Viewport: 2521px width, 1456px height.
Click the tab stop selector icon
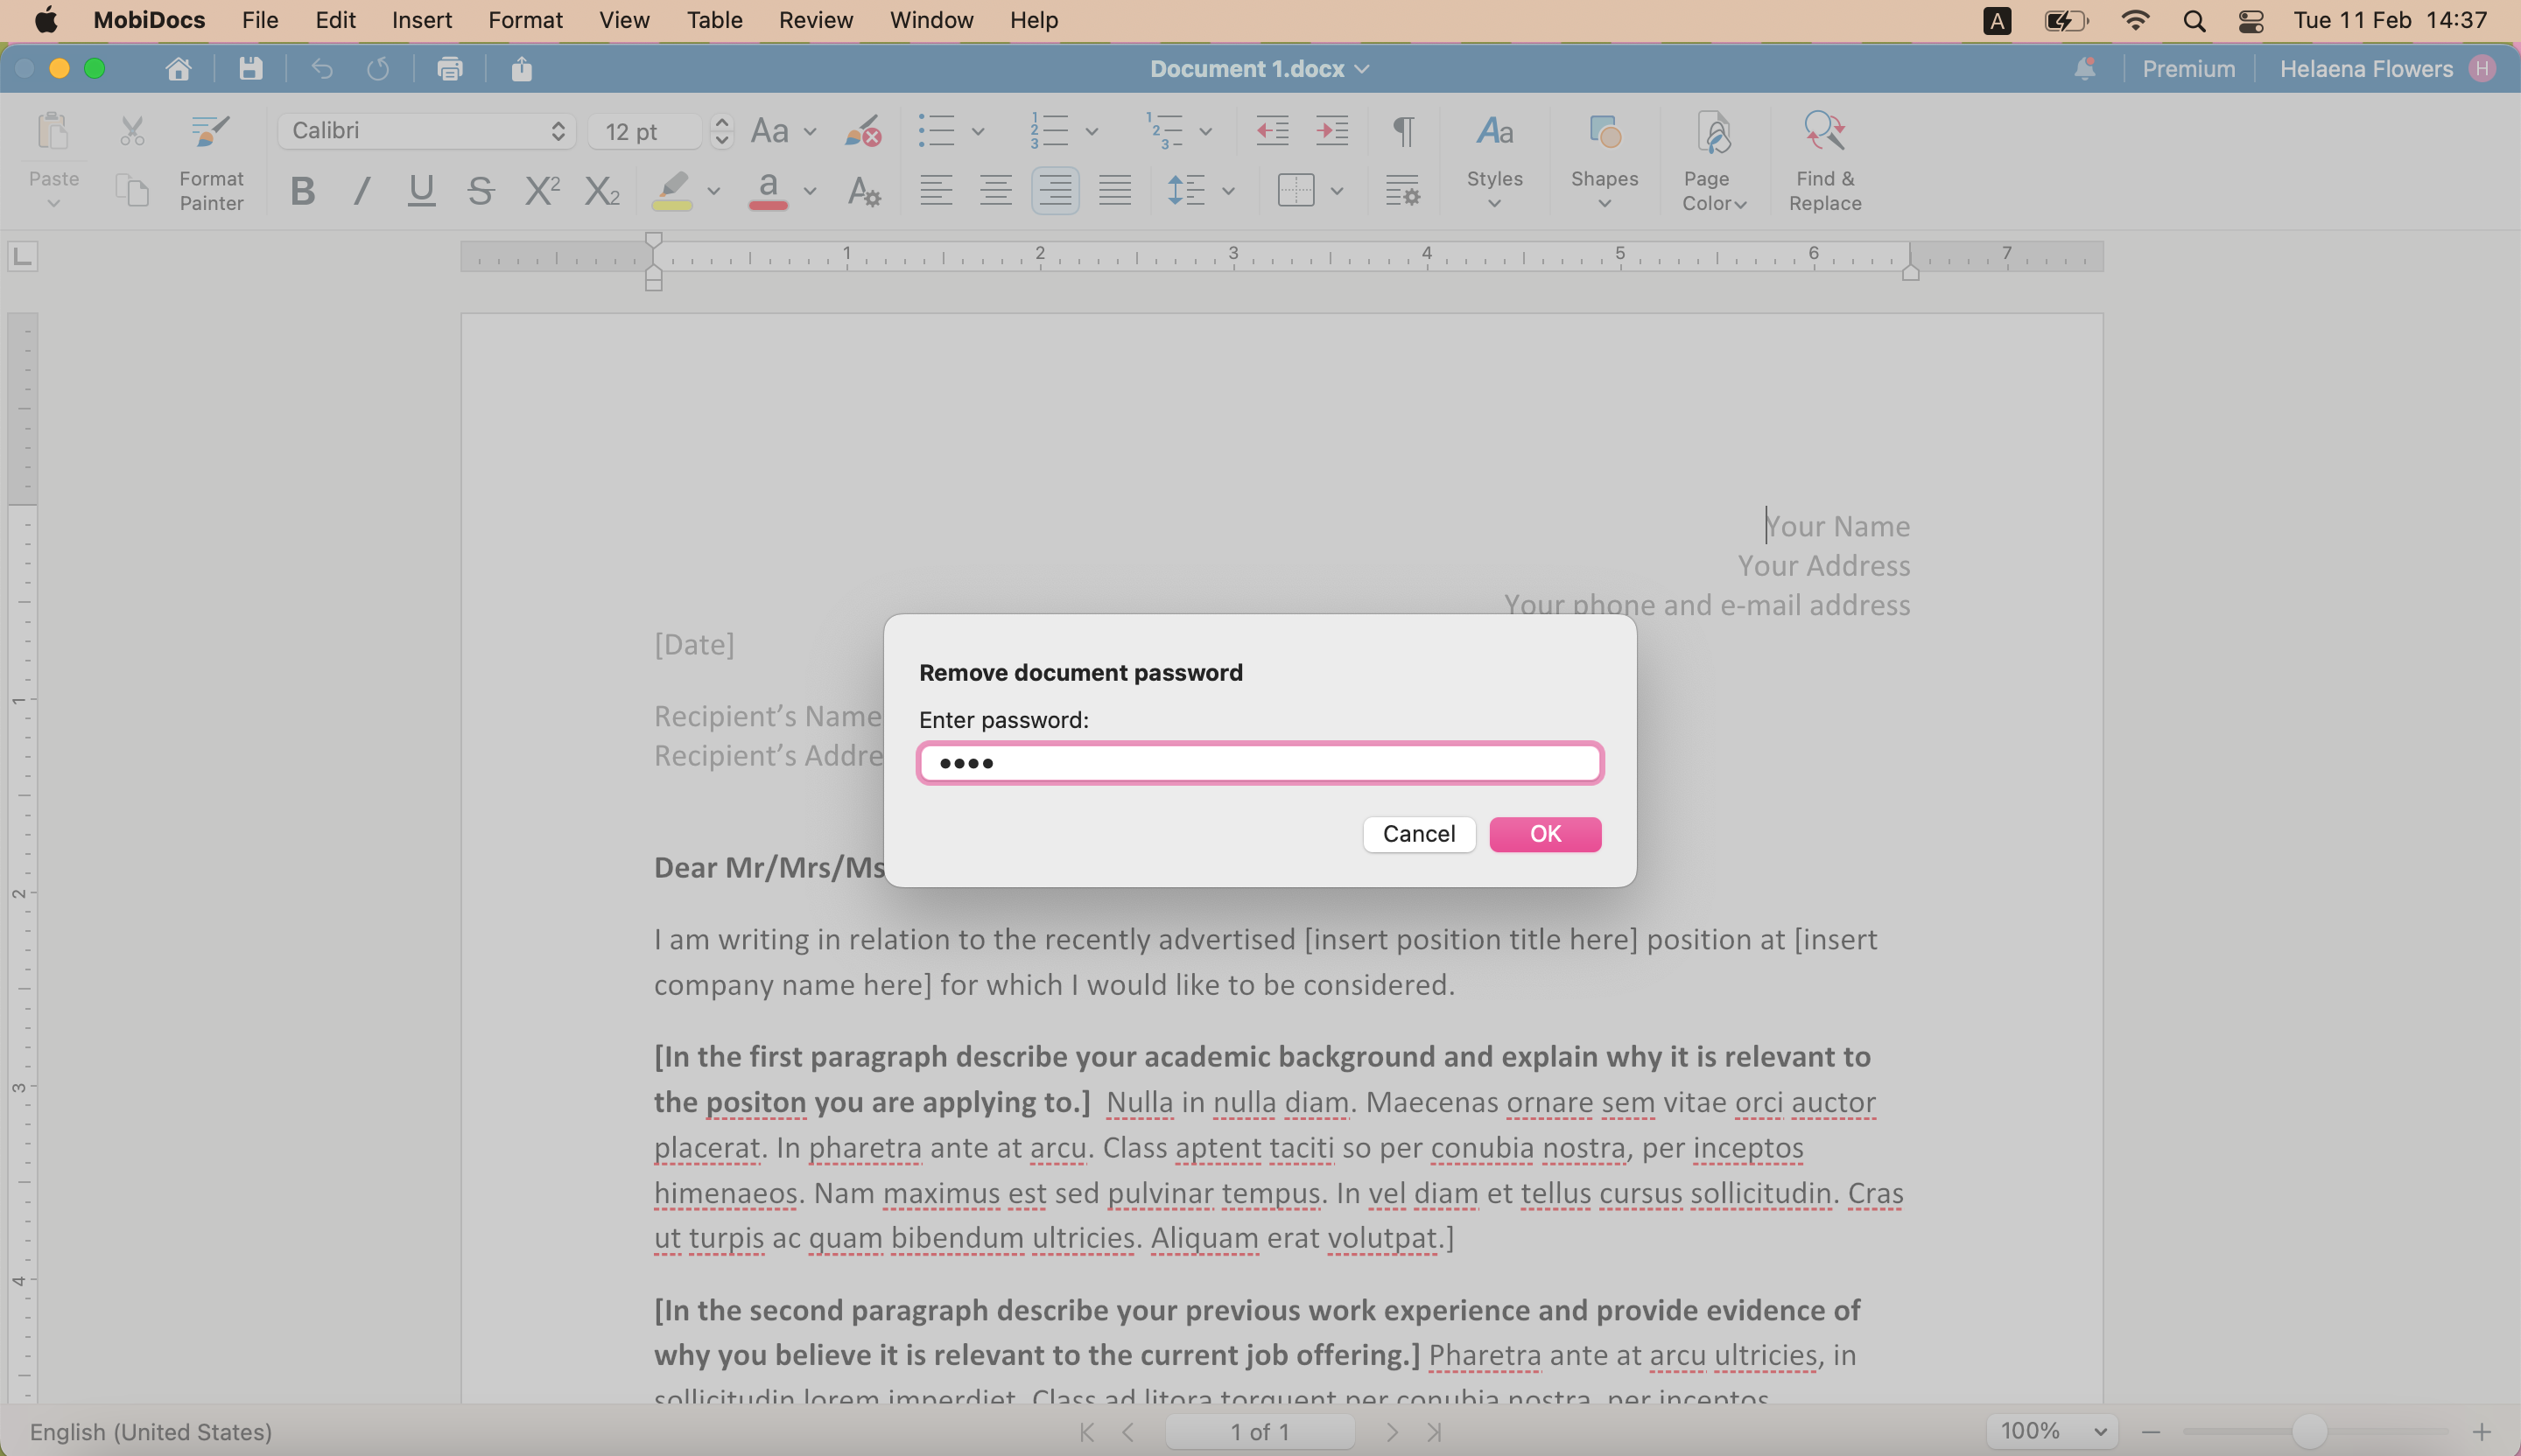[22, 256]
